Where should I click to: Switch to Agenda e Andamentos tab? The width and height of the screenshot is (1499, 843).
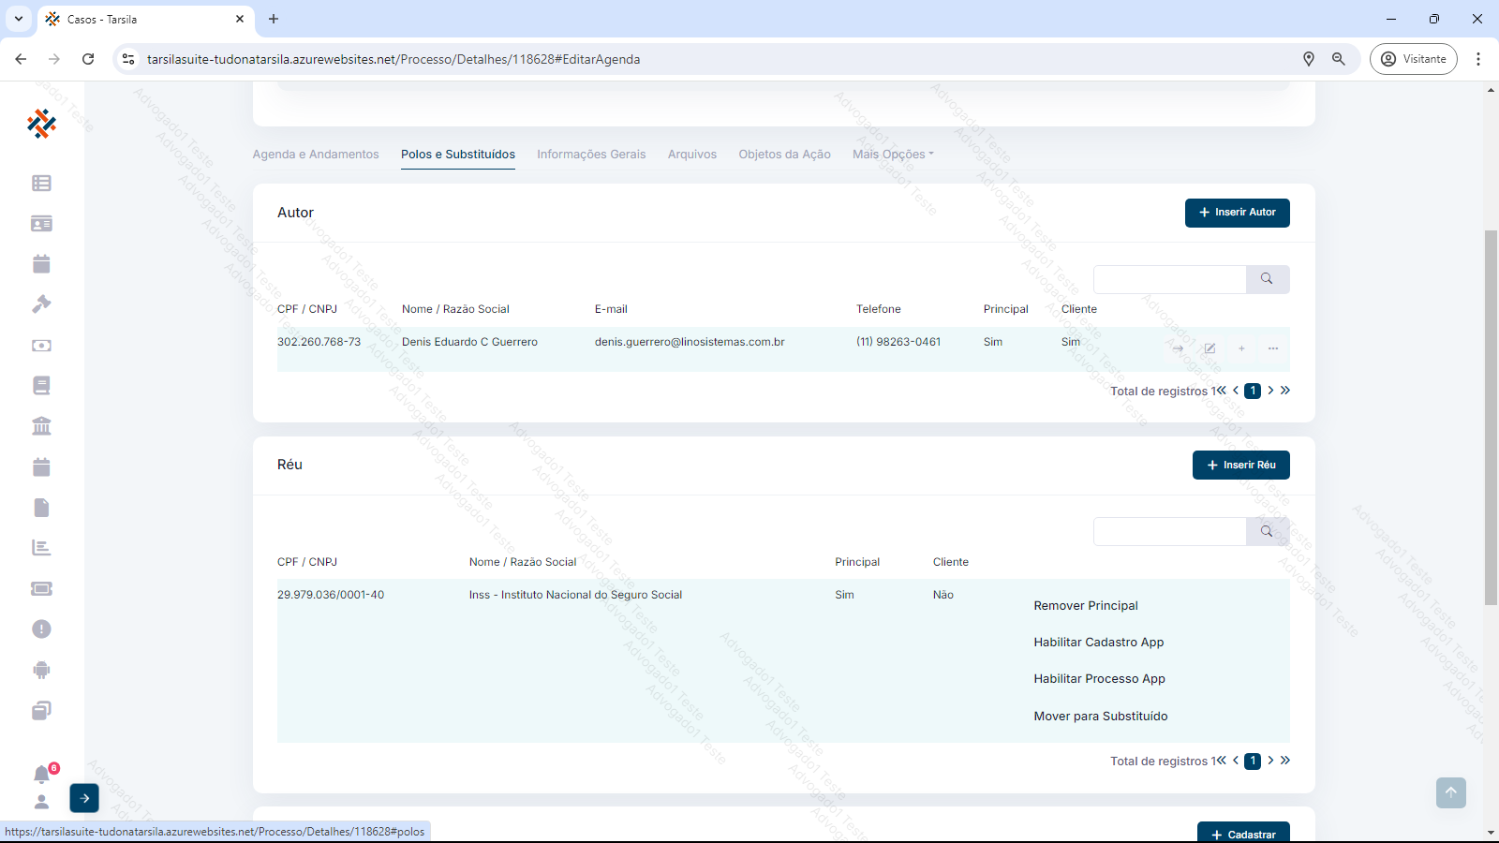click(316, 155)
